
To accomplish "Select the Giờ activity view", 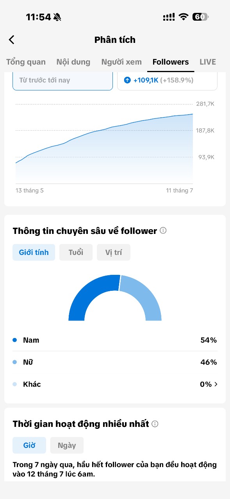I will [29, 445].
